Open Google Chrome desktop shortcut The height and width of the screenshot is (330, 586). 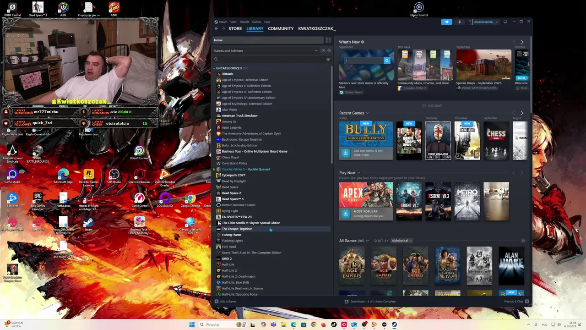pos(190,200)
